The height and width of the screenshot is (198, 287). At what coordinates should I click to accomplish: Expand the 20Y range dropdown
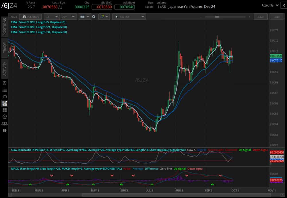pos(68,17)
